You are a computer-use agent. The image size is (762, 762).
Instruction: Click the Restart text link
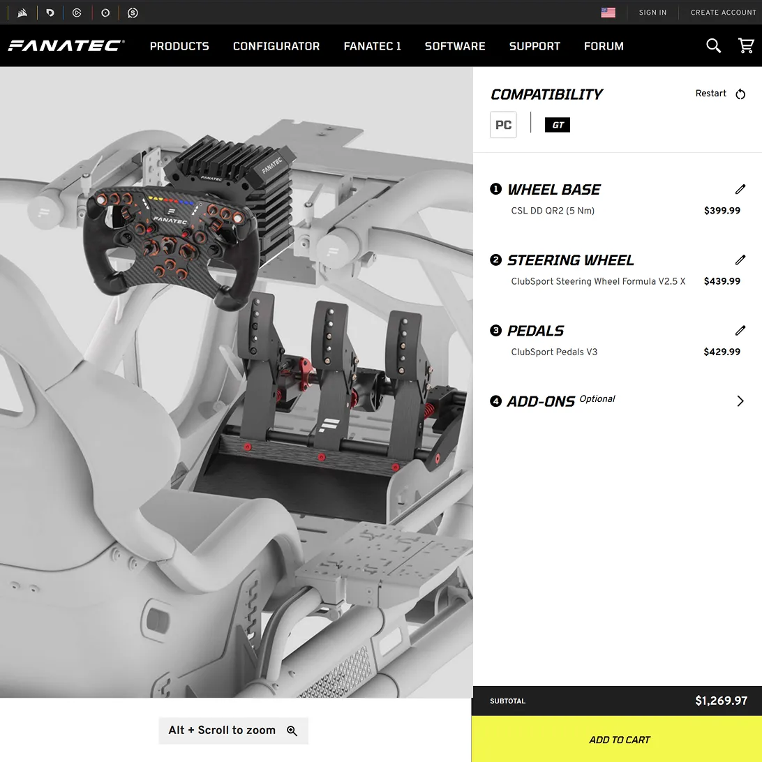[x=710, y=94]
